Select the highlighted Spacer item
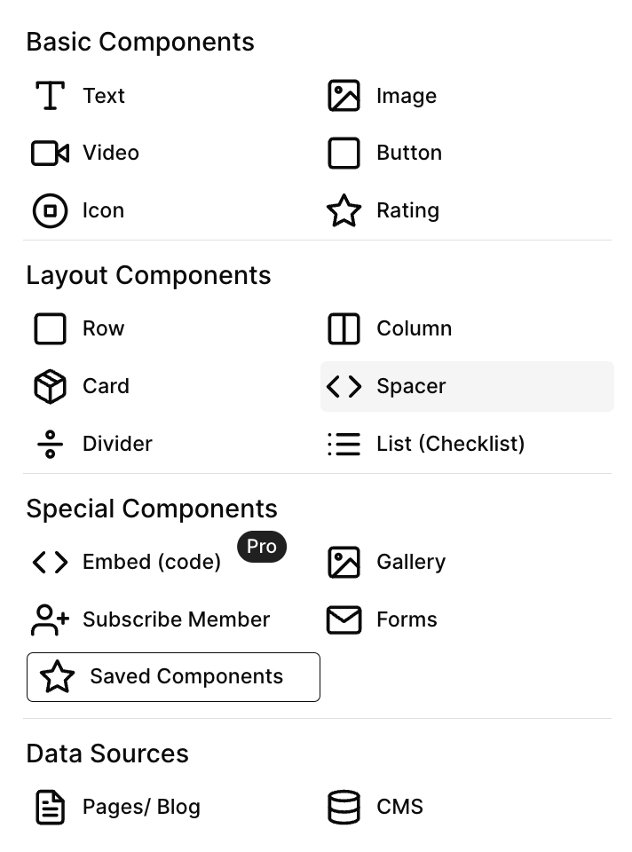Viewport: 632px width, 852px height. (x=467, y=387)
